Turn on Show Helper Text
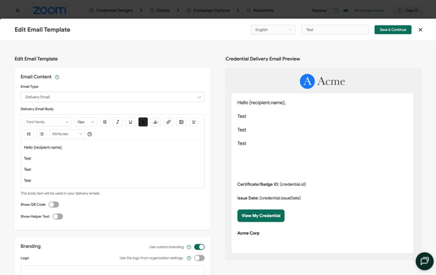Image resolution: width=436 pixels, height=275 pixels. (x=58, y=216)
